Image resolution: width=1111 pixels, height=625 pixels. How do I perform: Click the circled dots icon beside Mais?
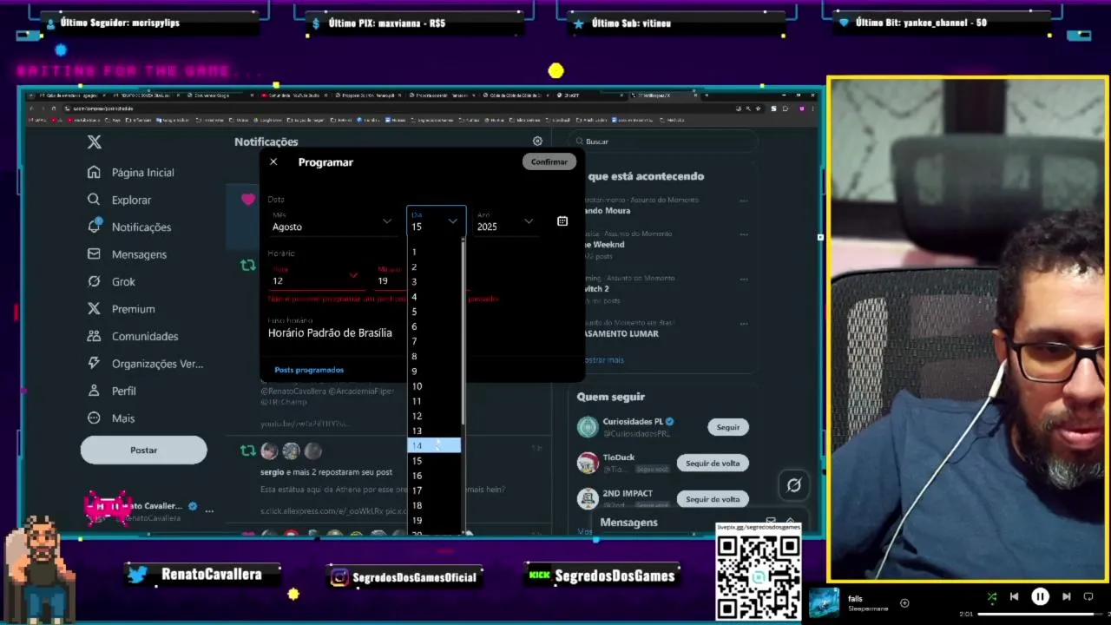coord(94,418)
